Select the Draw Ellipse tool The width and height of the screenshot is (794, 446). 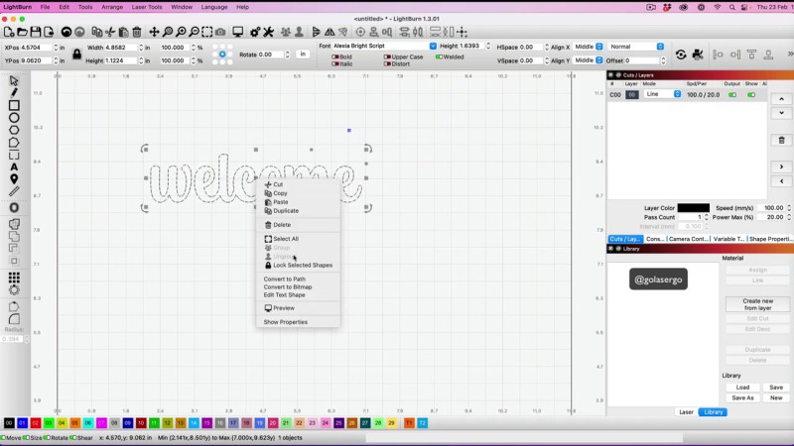[x=14, y=117]
